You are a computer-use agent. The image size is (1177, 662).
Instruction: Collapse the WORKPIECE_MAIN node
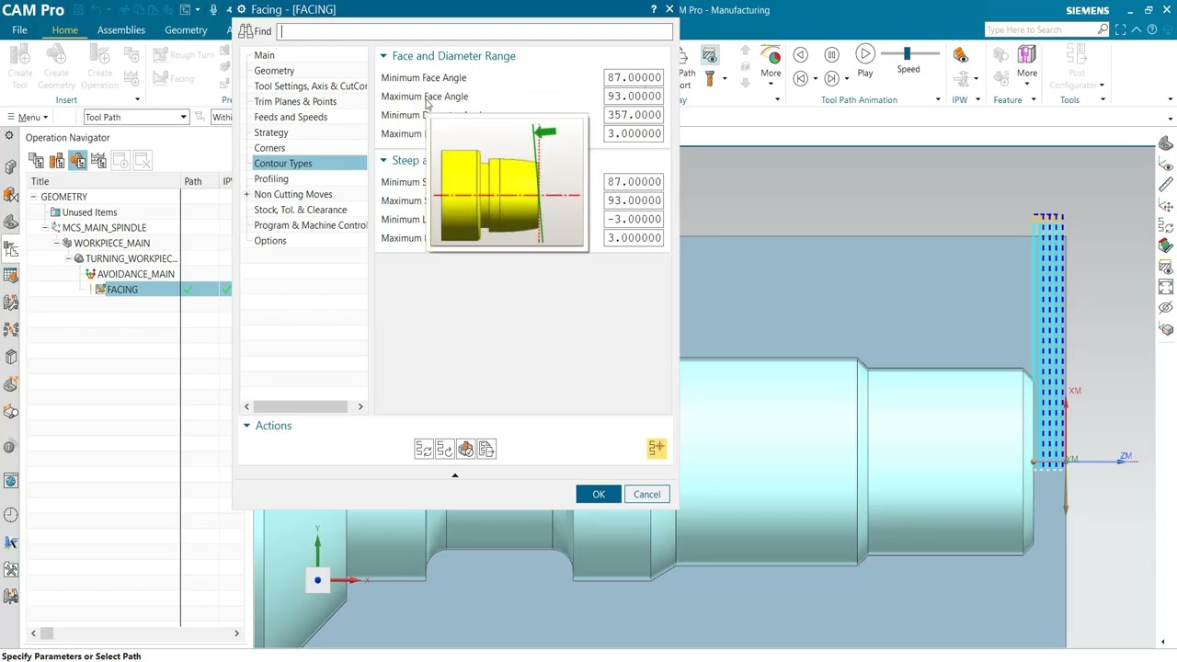(x=56, y=243)
